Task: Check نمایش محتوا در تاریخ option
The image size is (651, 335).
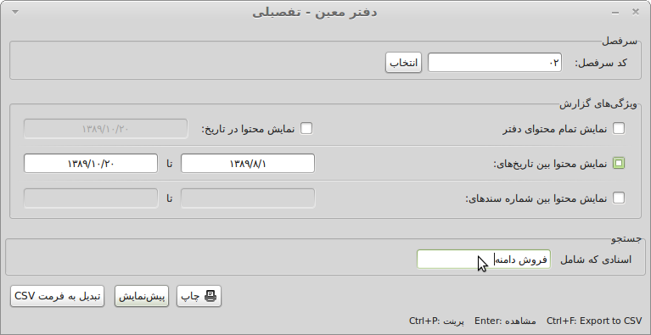Action: (x=306, y=129)
